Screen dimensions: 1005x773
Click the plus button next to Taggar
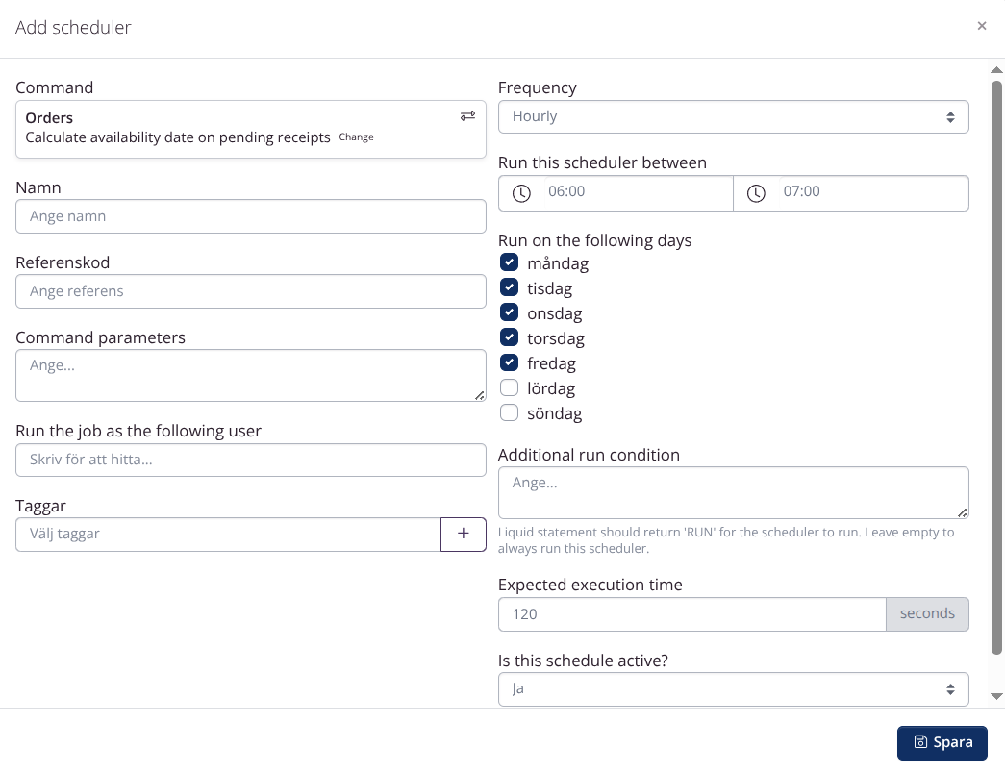464,534
